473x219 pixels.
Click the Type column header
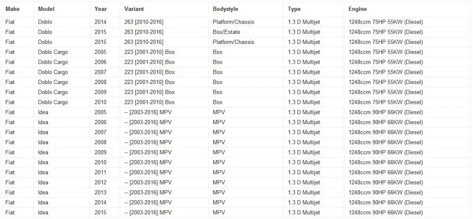click(294, 9)
